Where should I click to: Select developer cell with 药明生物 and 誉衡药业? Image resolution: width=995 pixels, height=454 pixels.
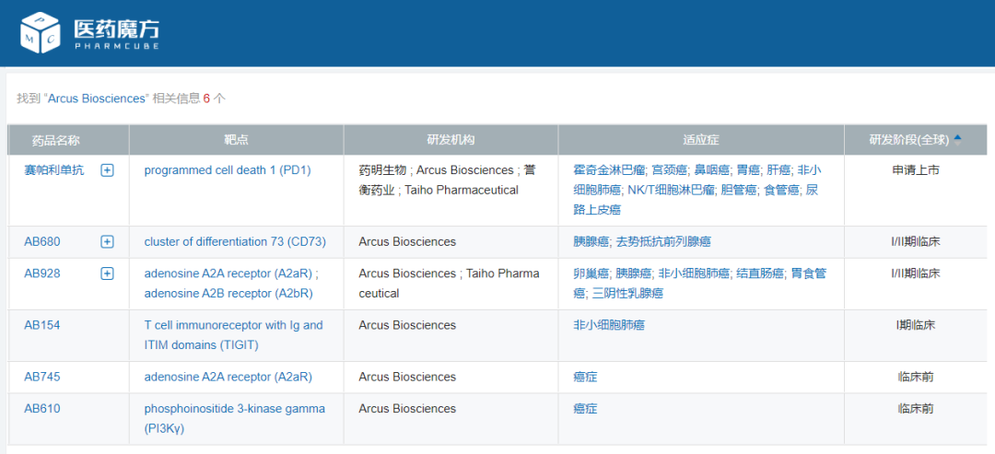tap(451, 191)
